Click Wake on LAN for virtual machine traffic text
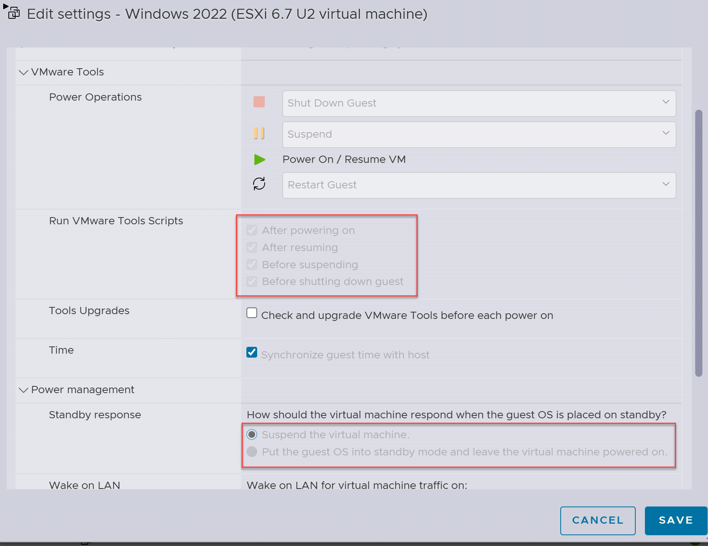Image resolution: width=708 pixels, height=546 pixels. [x=357, y=485]
